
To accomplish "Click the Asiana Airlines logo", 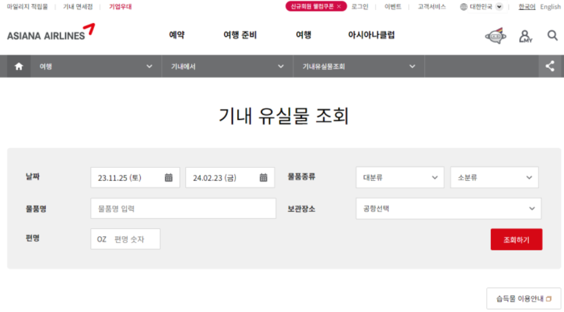I will coord(51,32).
